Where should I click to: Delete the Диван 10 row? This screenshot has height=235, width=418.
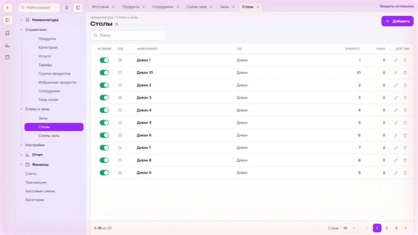(x=405, y=73)
